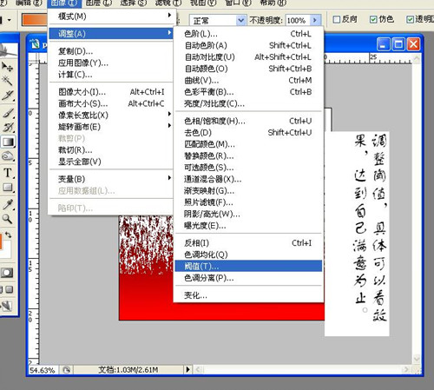Click the opacity 100% input field
The width and height of the screenshot is (434, 390).
pos(298,20)
